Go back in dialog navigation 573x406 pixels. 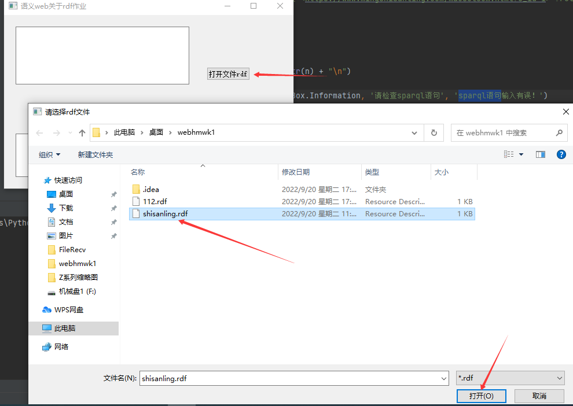click(x=39, y=133)
